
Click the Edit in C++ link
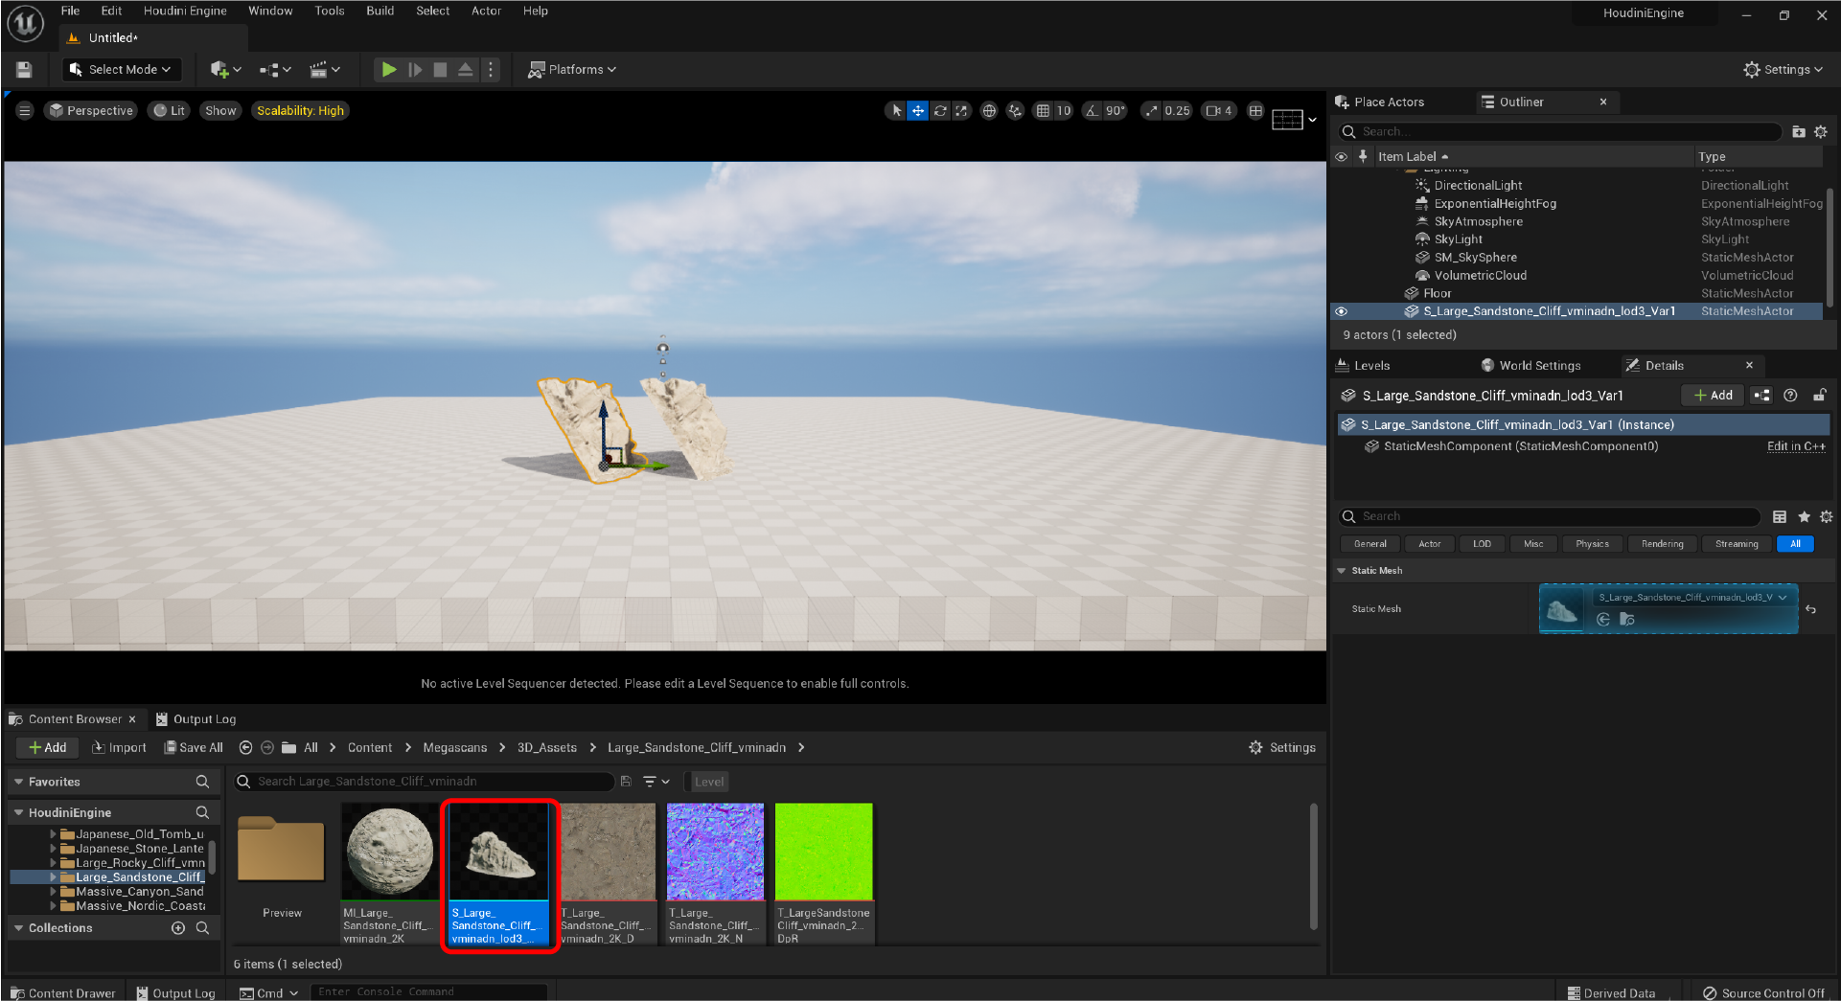(1796, 445)
